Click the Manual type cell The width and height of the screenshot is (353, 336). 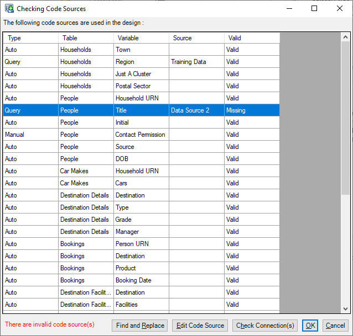click(x=30, y=135)
